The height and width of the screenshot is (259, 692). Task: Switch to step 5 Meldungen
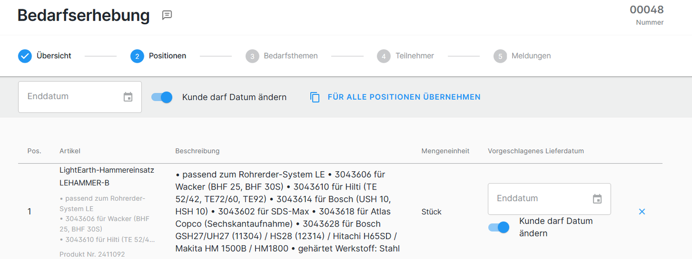click(522, 56)
